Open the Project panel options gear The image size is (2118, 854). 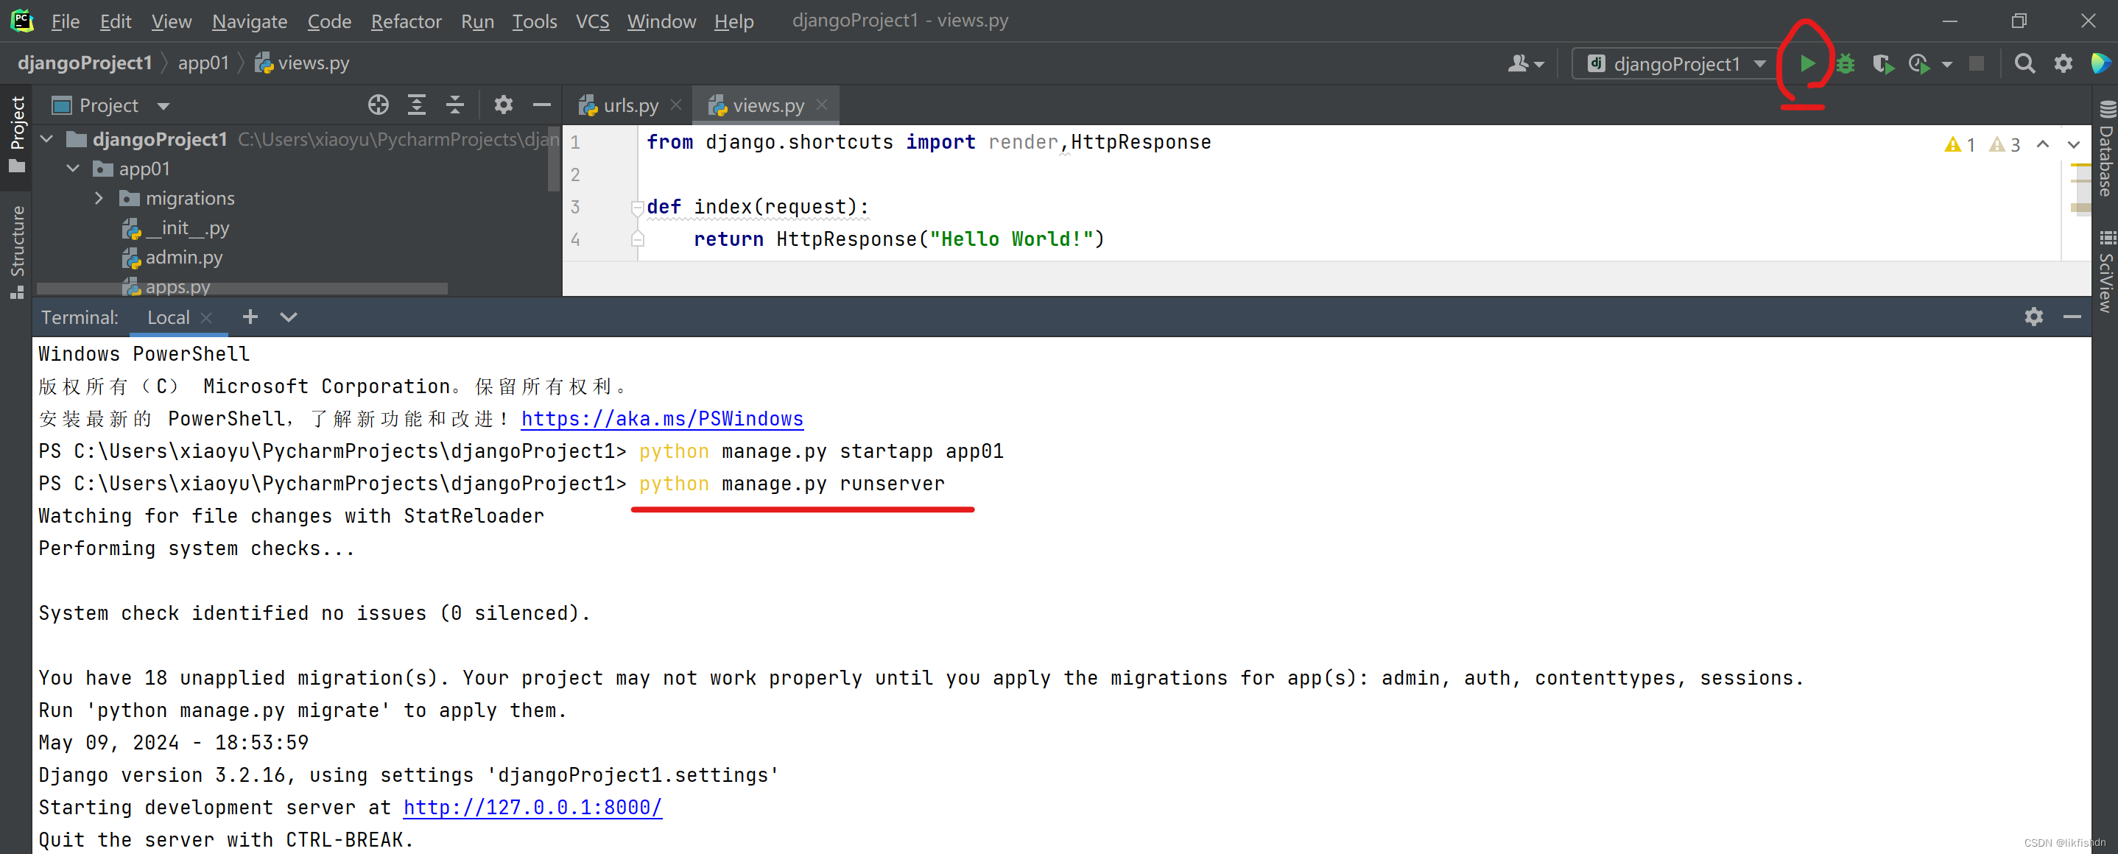coord(503,105)
